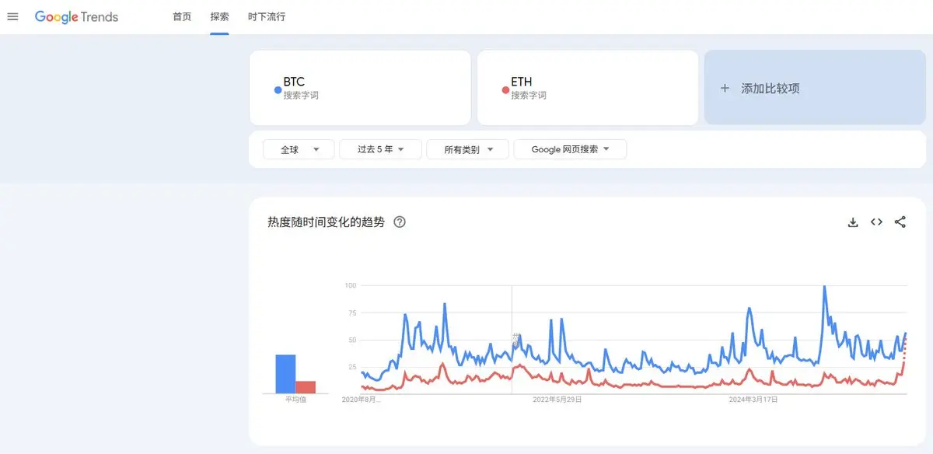Click the 搜索字词 label under ETH
The height and width of the screenshot is (454, 933).
529,96
